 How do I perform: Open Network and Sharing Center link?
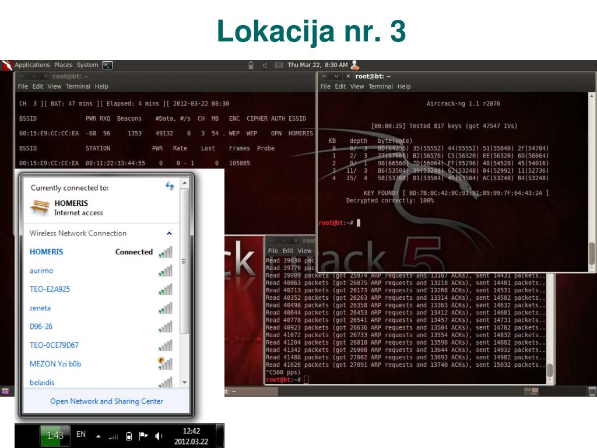[x=106, y=401]
